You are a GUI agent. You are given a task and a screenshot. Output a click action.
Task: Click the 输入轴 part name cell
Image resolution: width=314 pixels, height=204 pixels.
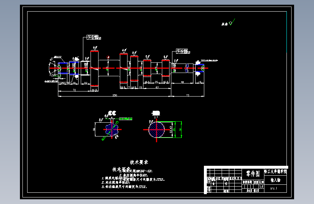tap(276, 180)
